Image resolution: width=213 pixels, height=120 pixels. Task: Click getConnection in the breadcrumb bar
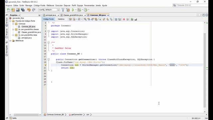tap(77, 115)
